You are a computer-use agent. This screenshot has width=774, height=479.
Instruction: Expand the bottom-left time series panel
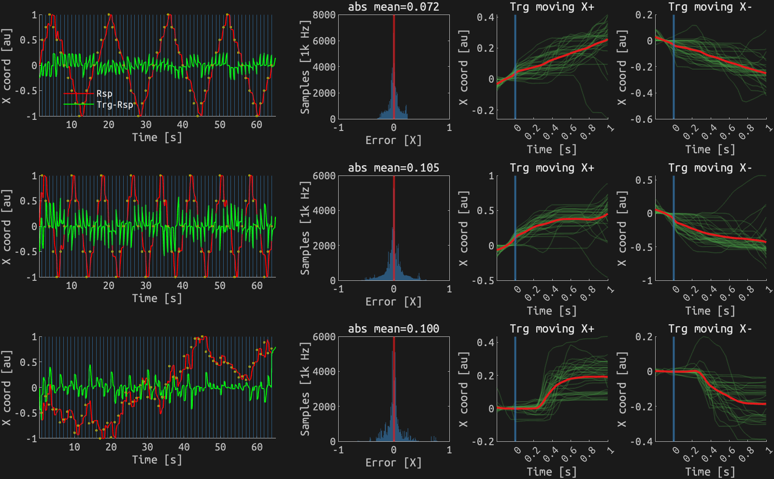pyautogui.click(x=145, y=387)
